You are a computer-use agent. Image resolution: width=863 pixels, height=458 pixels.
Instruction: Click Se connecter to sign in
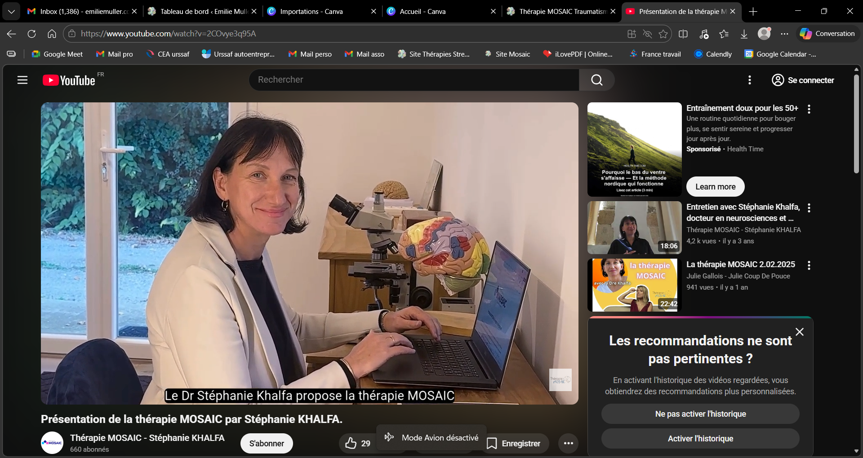click(x=803, y=80)
